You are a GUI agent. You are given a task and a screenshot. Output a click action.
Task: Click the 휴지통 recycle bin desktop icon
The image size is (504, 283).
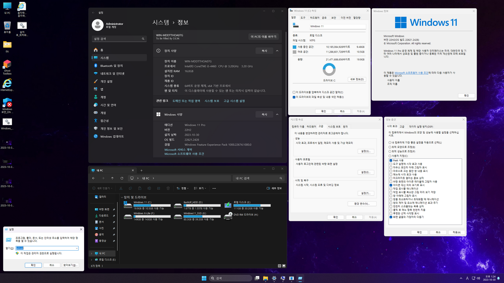pyautogui.click(x=7, y=28)
